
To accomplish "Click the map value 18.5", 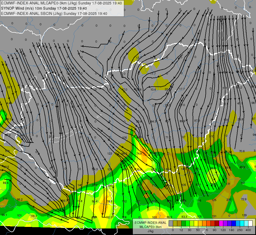I will tap(11, 71).
